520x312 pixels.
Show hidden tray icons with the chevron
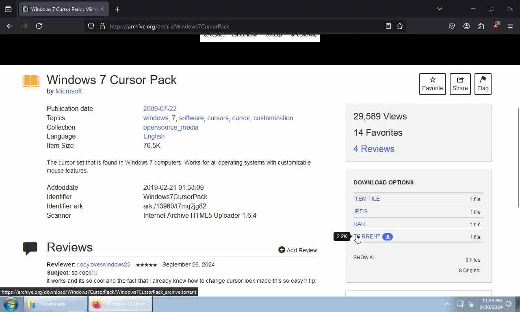coord(447,304)
